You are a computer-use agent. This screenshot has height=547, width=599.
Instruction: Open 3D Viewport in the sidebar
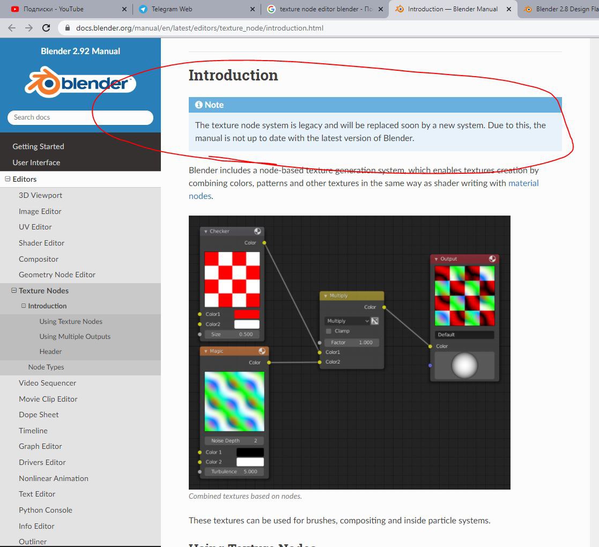tap(41, 195)
